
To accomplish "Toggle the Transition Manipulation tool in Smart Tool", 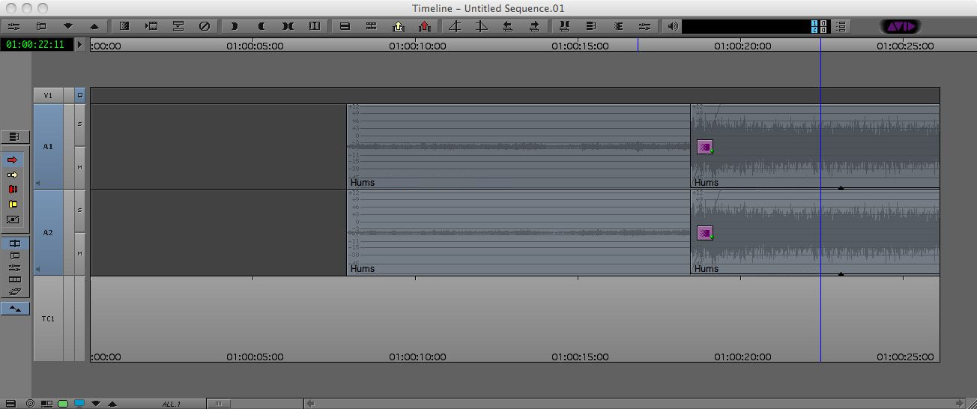I will pos(13,219).
